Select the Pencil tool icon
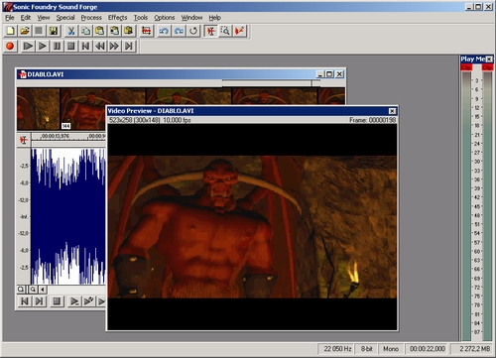Viewport: 496px width, 358px height. pos(239,31)
